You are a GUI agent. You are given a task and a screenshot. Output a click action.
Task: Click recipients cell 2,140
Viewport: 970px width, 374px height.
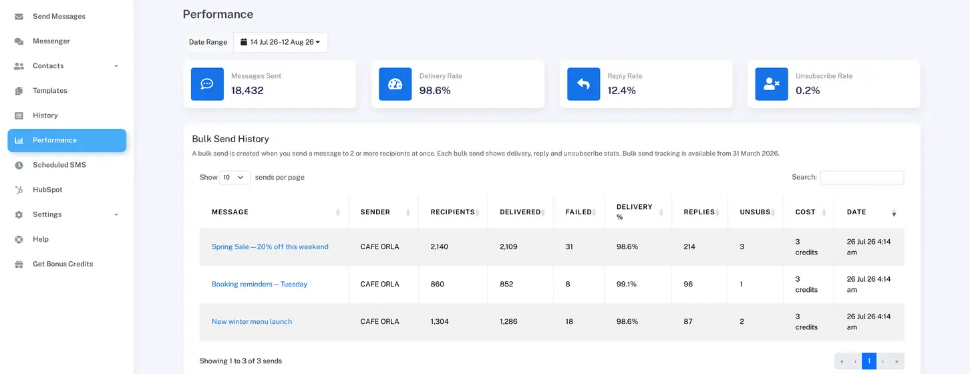click(440, 247)
